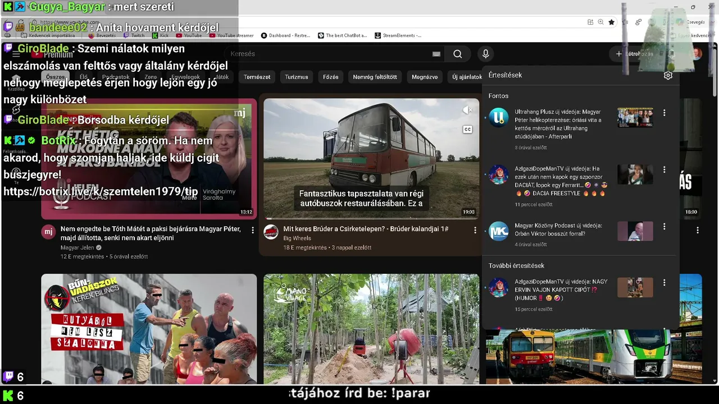The height and width of the screenshot is (404, 719).
Task: Open the on-screen keyboard in search box
Action: coord(436,54)
